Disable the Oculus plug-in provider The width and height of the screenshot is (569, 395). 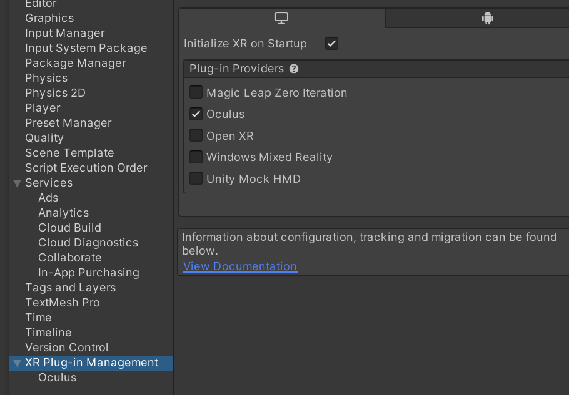196,114
